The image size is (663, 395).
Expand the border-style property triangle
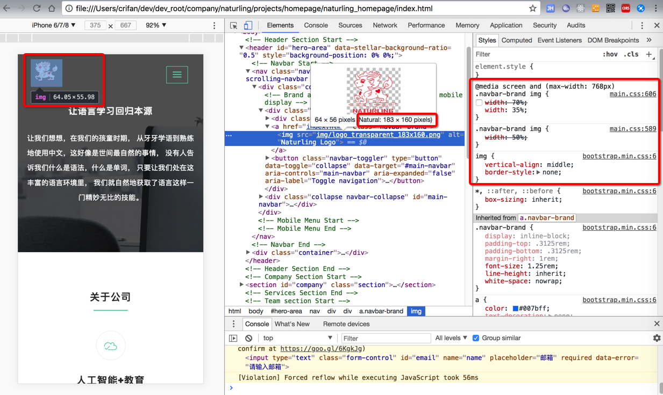538,172
